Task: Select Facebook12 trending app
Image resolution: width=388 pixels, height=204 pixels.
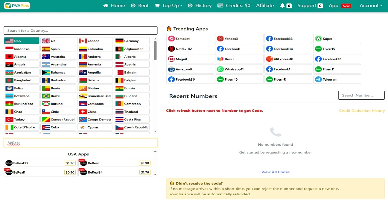Action: coord(337,59)
